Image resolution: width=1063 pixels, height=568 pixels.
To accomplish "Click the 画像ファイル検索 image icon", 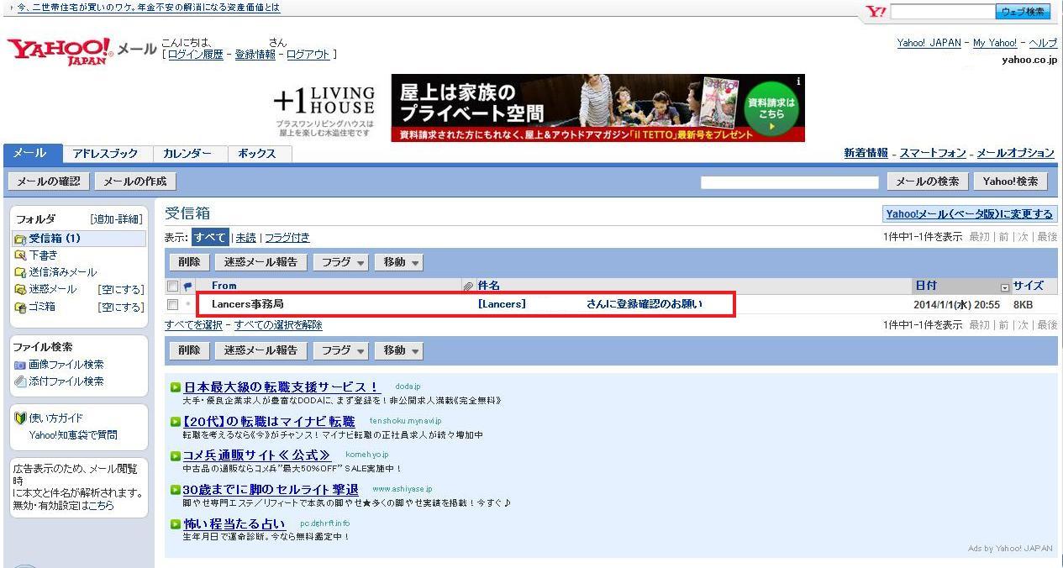I will tap(21, 365).
